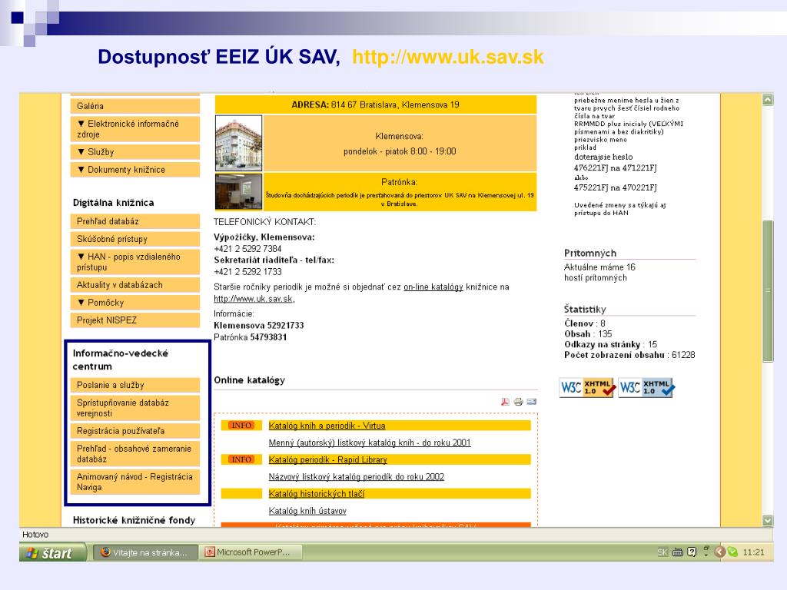Click Historické knižničné fondy heading
This screenshot has height=590, width=787.
tap(134, 520)
